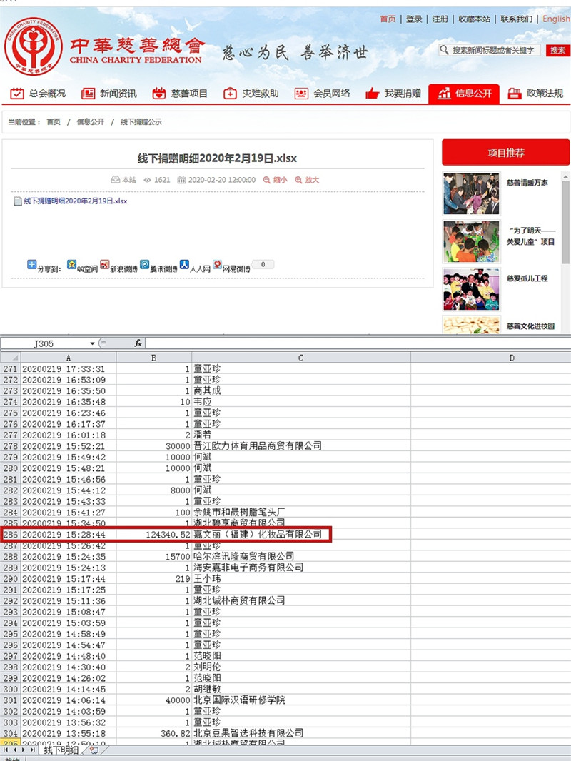The width and height of the screenshot is (571, 761).
Task: Select the cell with amount 360.82
Action: click(153, 733)
